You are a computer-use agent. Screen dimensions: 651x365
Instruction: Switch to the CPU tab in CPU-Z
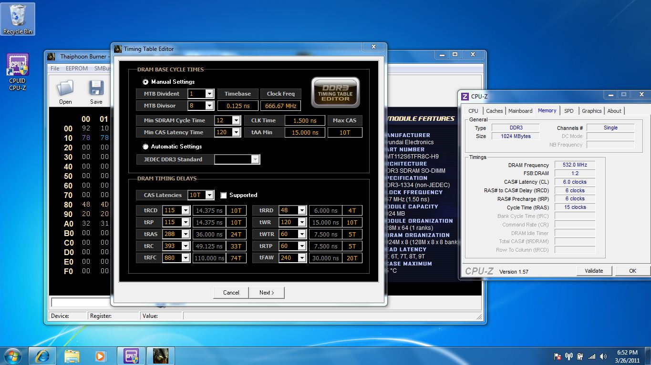(474, 111)
